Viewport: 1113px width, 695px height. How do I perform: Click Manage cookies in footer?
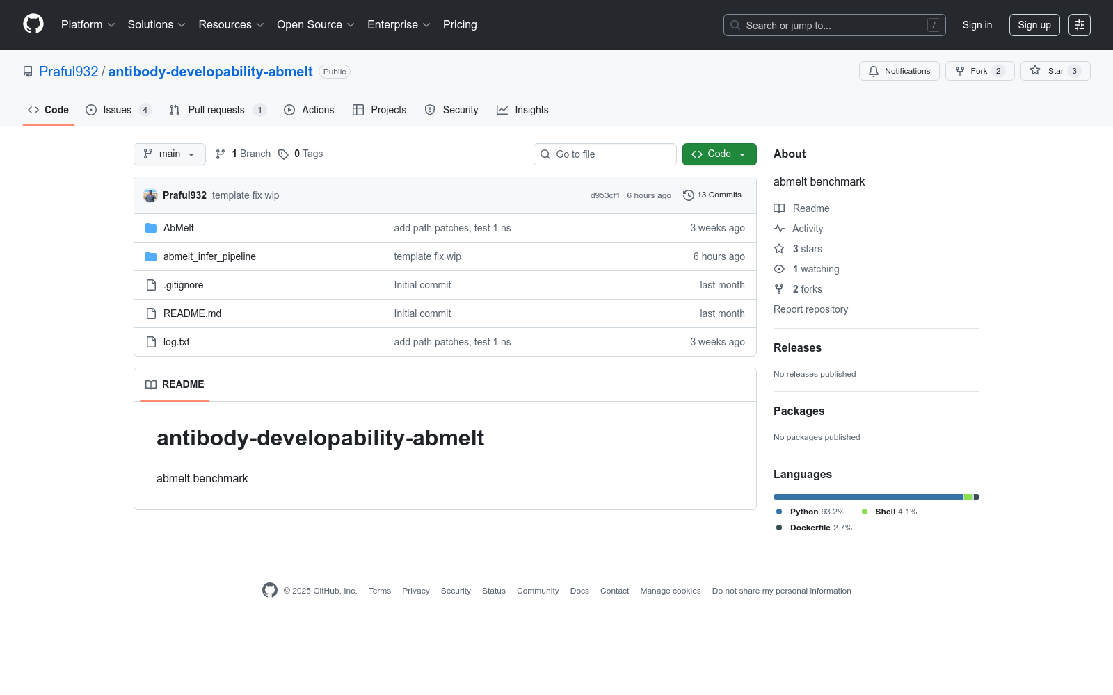pyautogui.click(x=671, y=591)
